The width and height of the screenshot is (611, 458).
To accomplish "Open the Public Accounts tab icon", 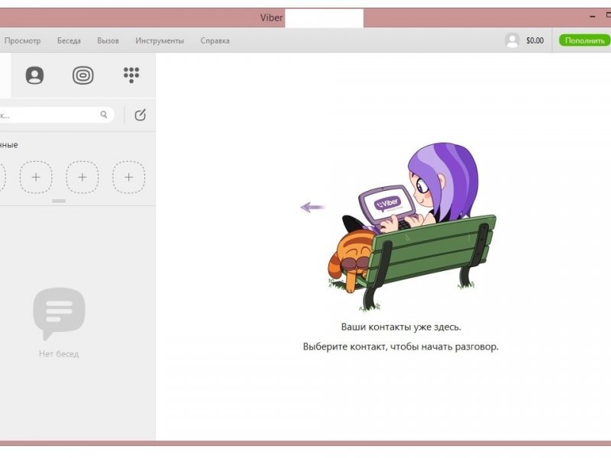I will point(83,75).
